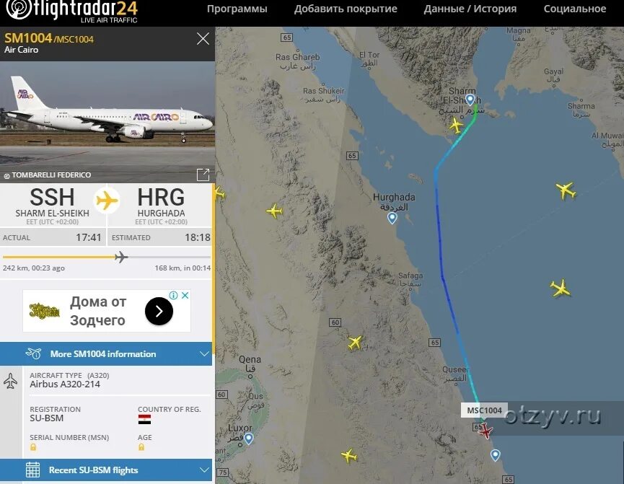Click the flight progress bar plane marker
This screenshot has height=484, width=624.
[x=121, y=257]
